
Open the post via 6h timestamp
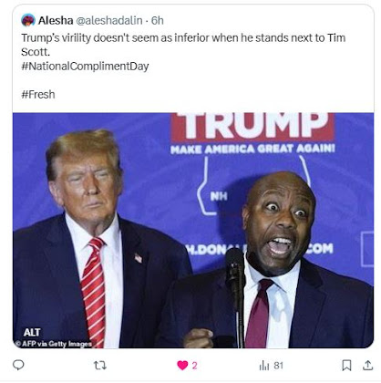[x=158, y=20]
